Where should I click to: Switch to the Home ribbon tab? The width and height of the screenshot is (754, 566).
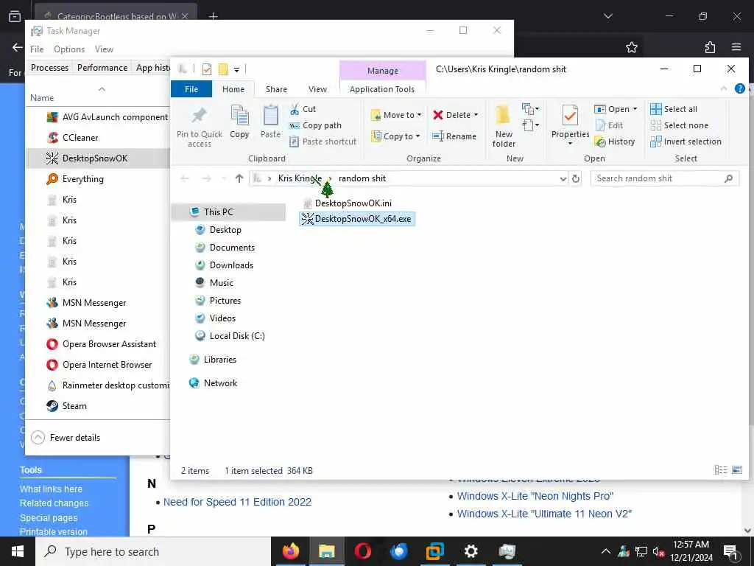click(x=233, y=89)
